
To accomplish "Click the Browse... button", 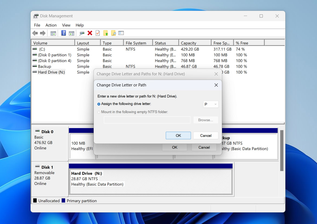I will point(206,120).
